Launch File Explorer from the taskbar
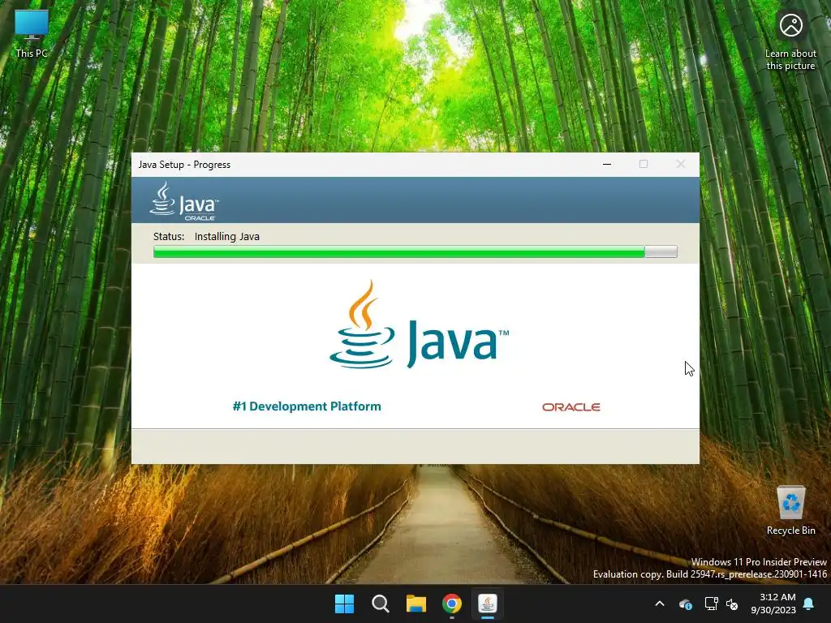 click(x=416, y=604)
